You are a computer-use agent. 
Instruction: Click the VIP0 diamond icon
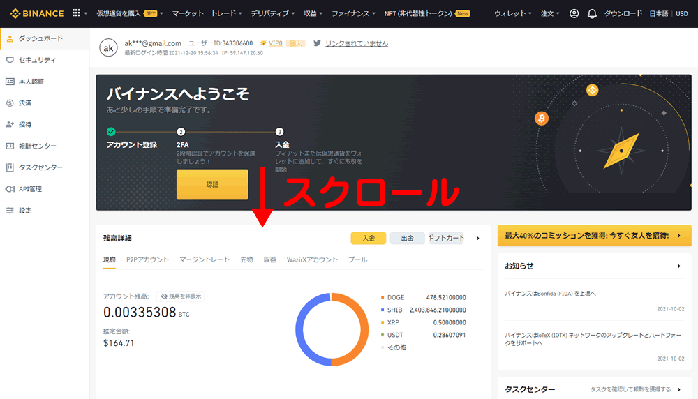click(x=263, y=43)
